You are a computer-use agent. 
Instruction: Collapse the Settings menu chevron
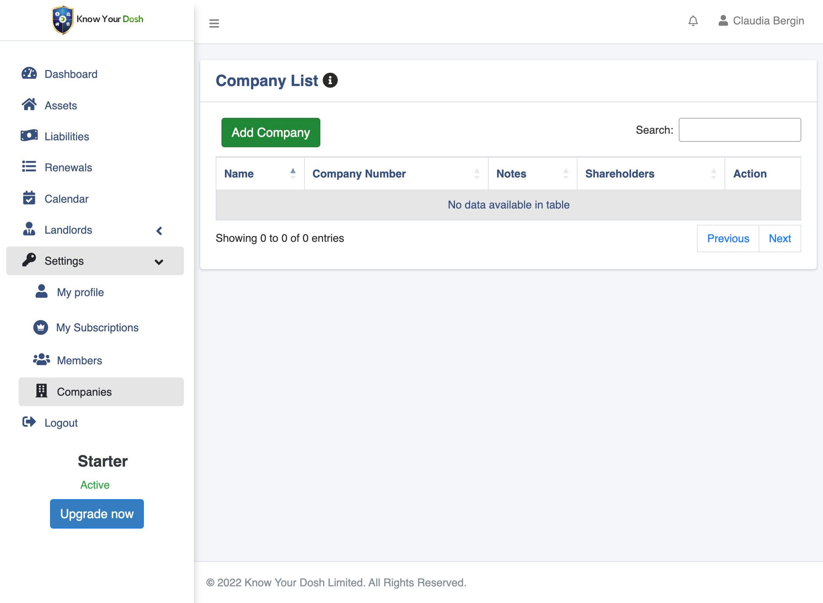pos(159,262)
